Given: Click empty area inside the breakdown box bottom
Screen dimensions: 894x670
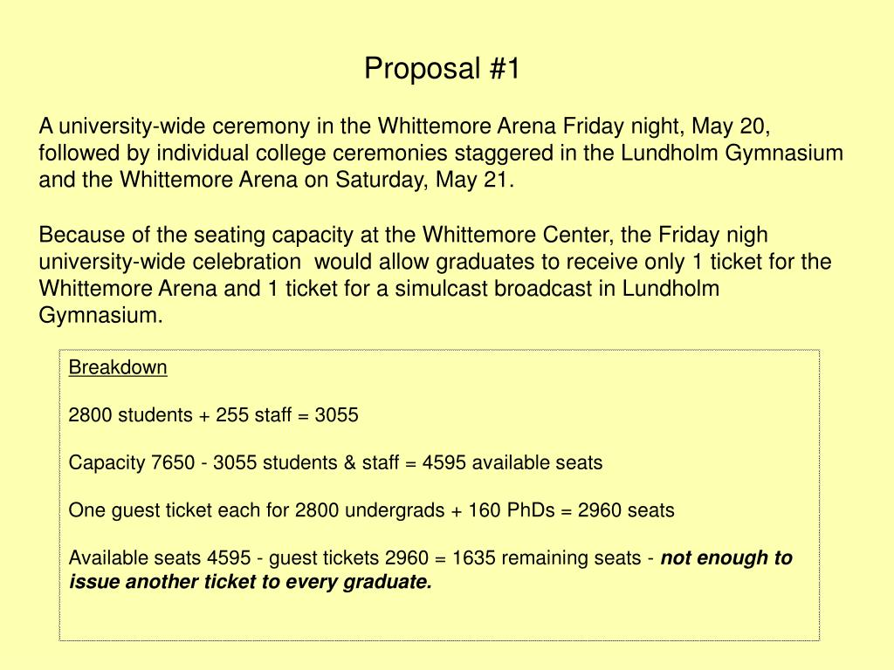Looking at the screenshot, I should click(439, 619).
